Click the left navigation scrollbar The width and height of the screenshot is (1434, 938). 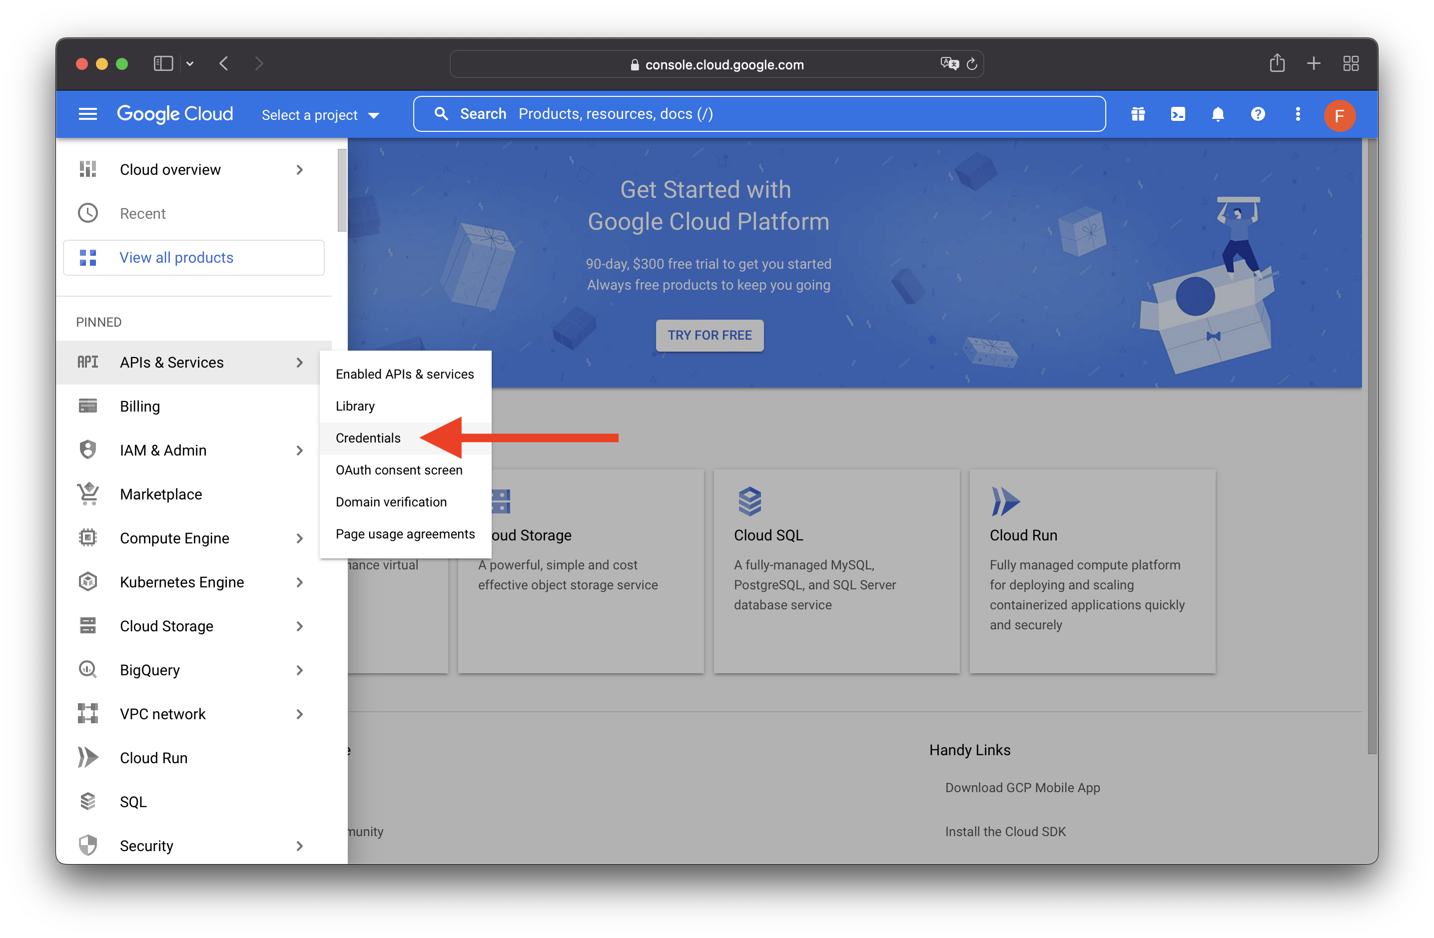tap(342, 190)
